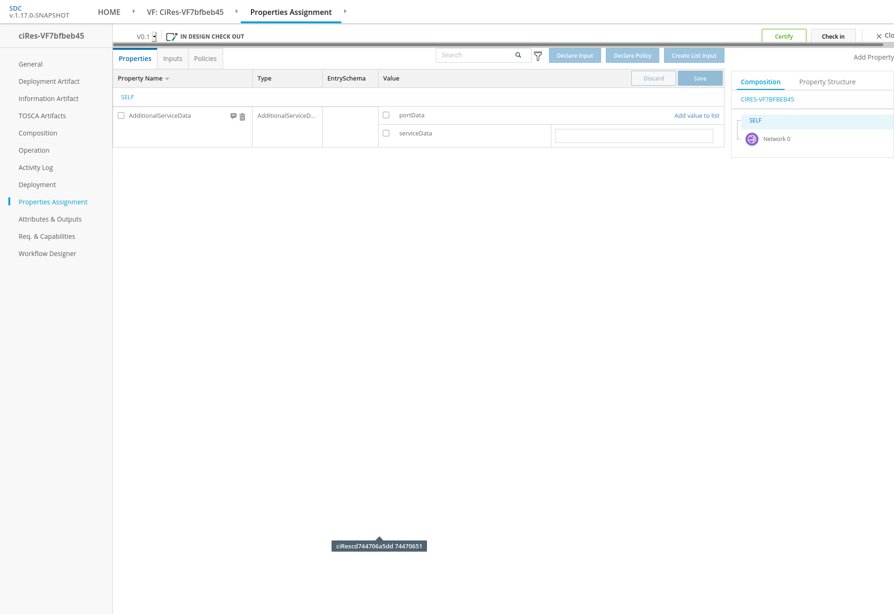Click the serviceData value input field
Viewport: 894px width, 614px height.
[x=634, y=136]
